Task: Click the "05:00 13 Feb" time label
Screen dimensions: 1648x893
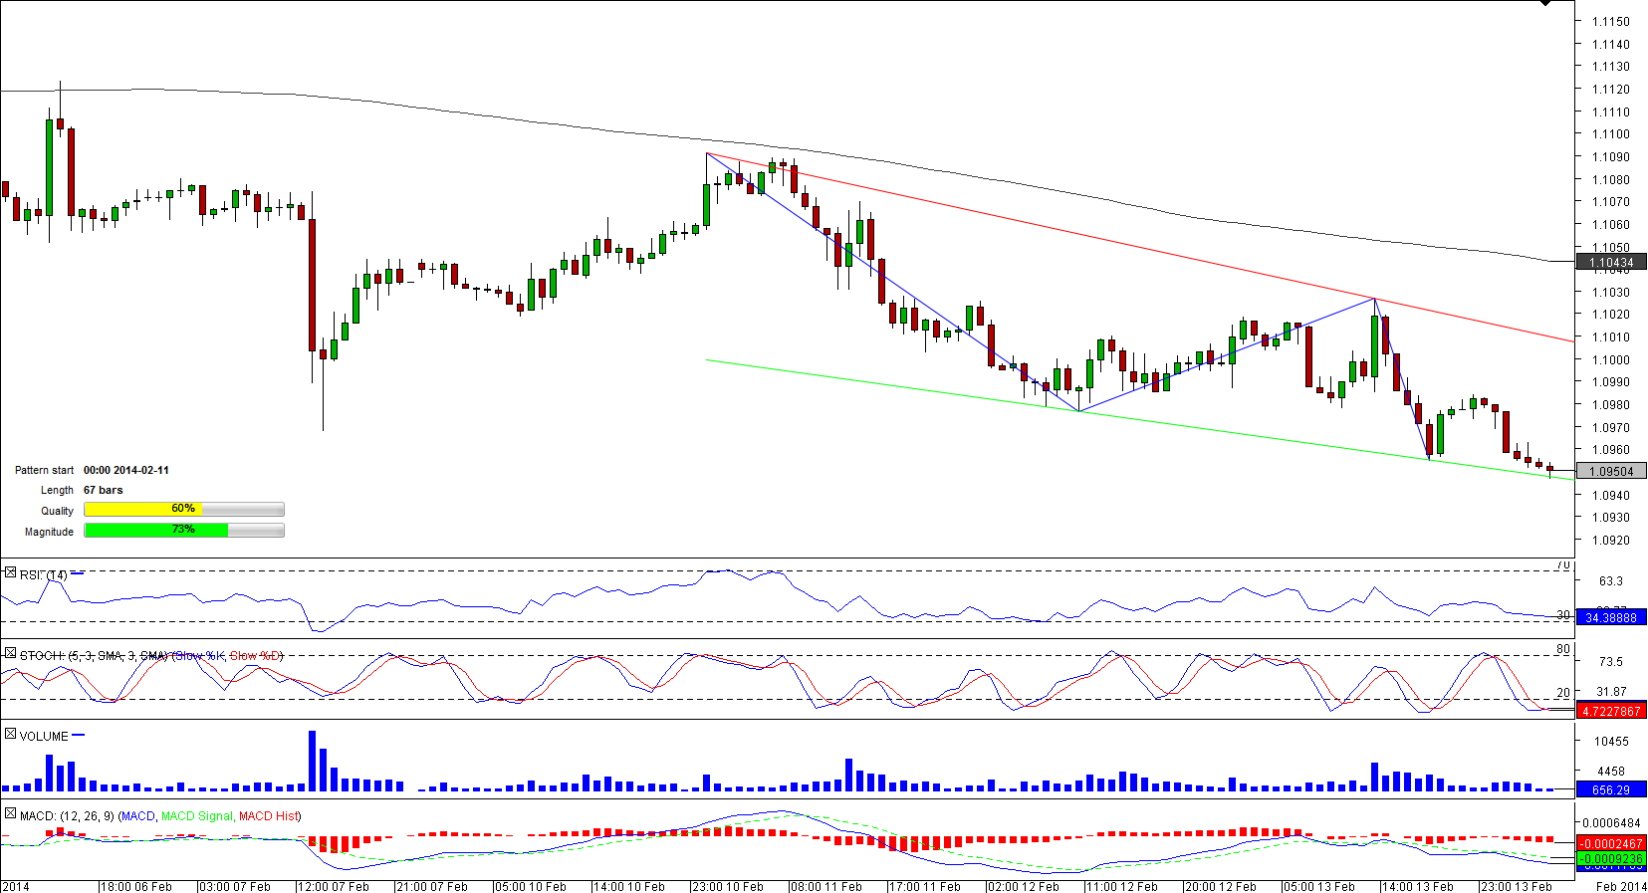Action: (1319, 887)
